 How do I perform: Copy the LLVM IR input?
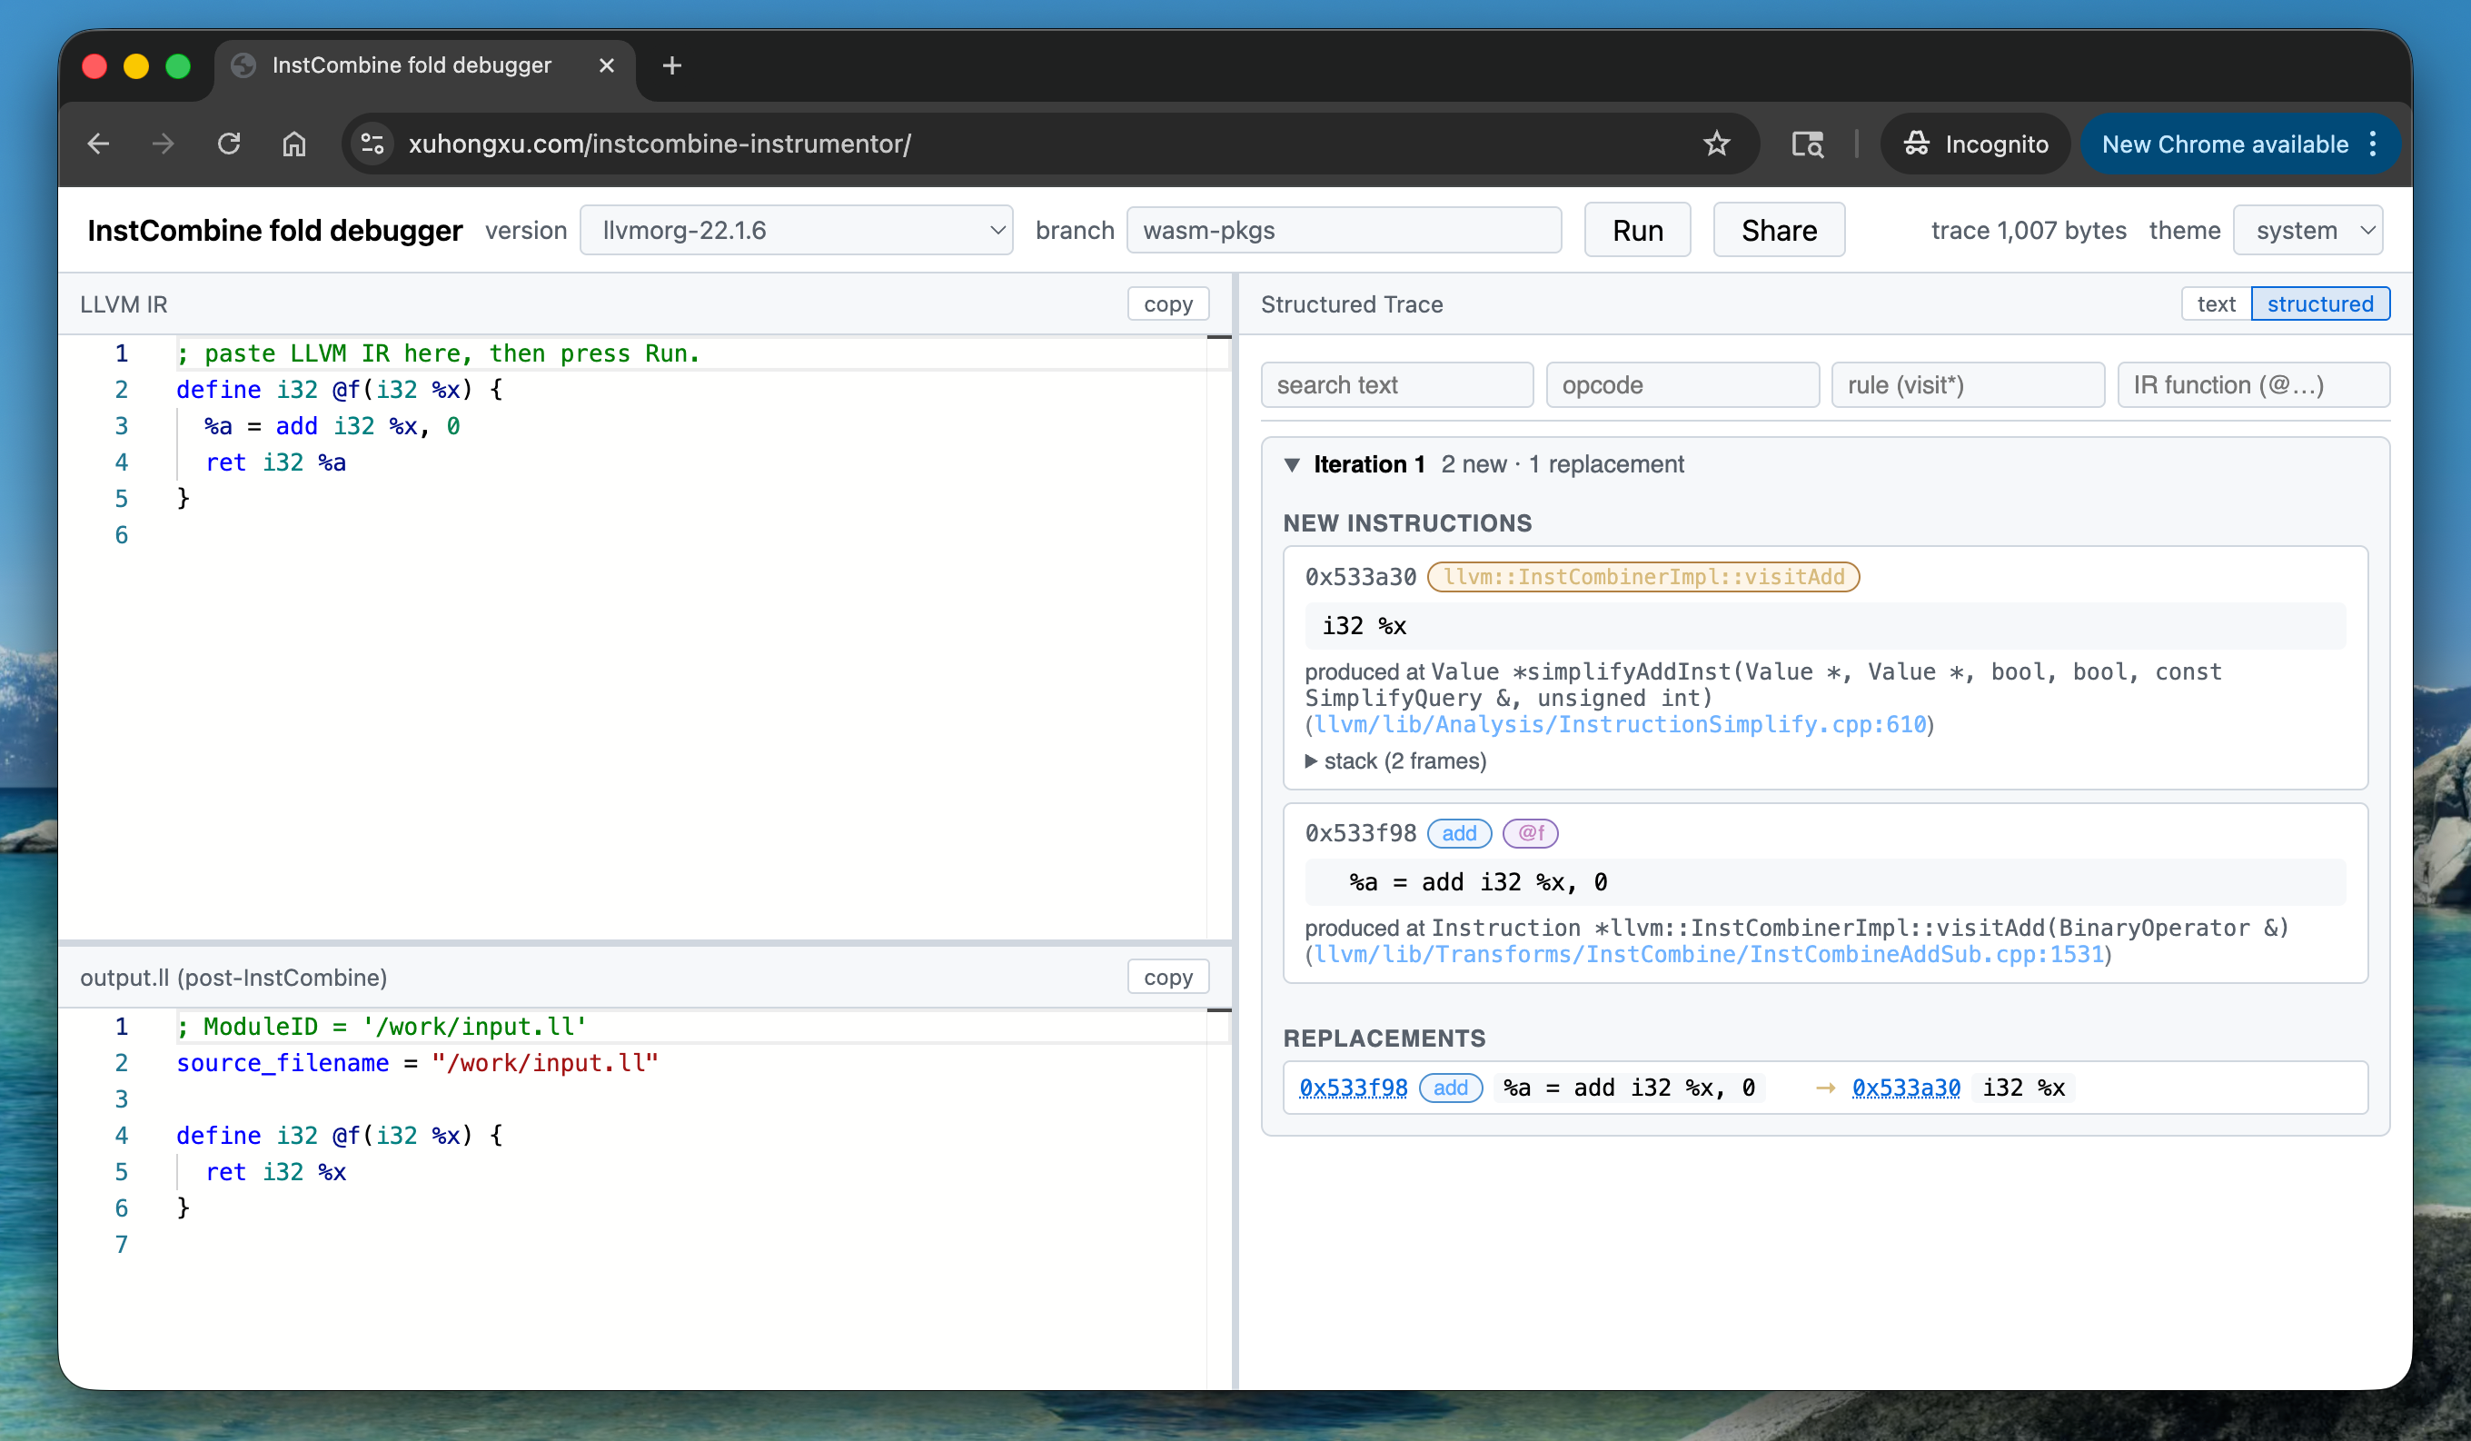point(1168,304)
